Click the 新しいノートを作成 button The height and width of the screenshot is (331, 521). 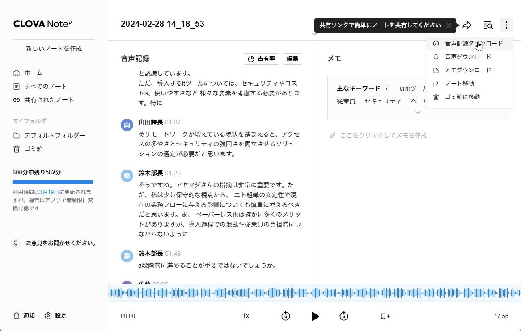[54, 49]
